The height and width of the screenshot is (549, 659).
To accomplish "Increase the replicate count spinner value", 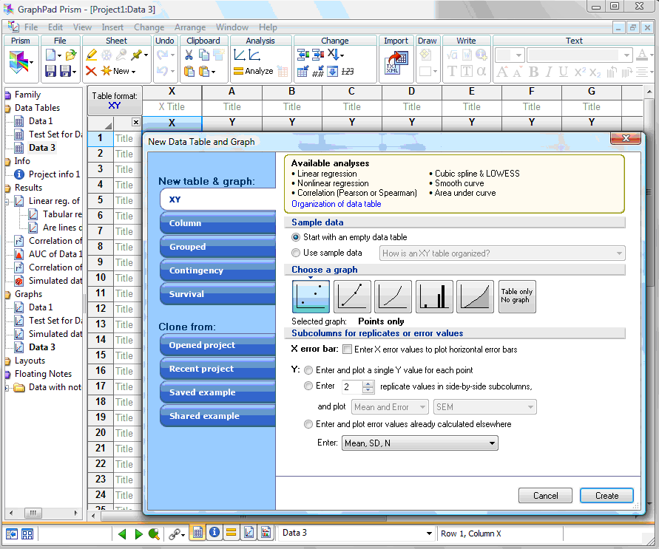I will [368, 383].
